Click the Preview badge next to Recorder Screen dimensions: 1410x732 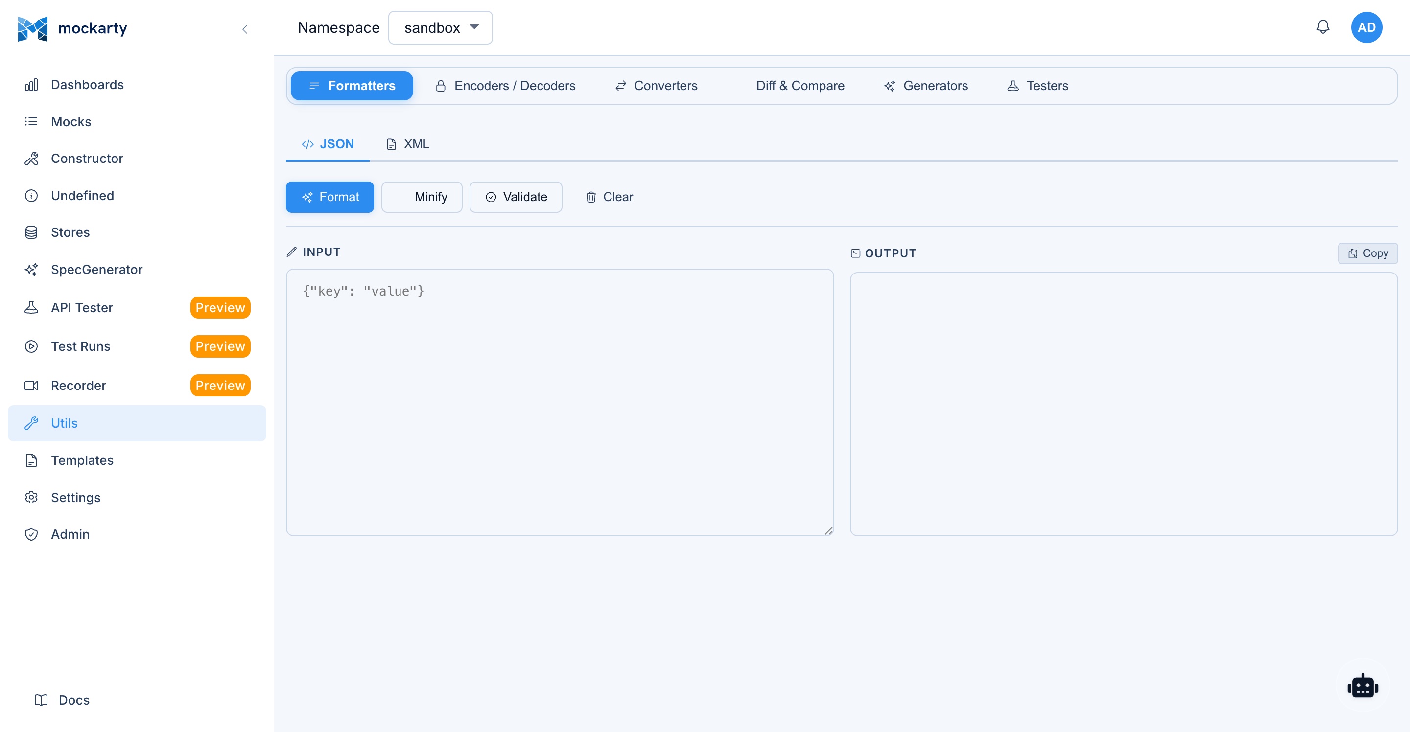click(x=220, y=386)
